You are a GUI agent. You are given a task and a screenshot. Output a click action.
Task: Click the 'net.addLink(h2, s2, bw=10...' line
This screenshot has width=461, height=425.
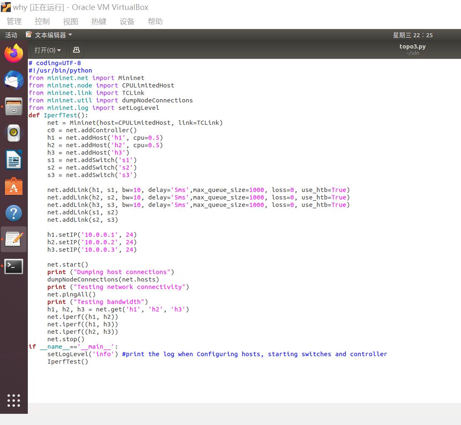click(199, 197)
